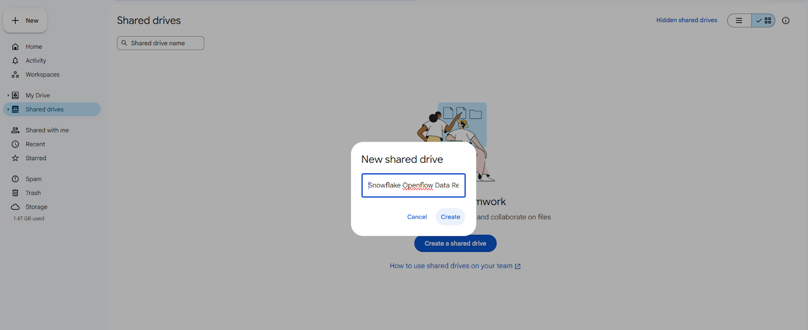
Task: Click the Recent clock icon
Action: [x=15, y=144]
